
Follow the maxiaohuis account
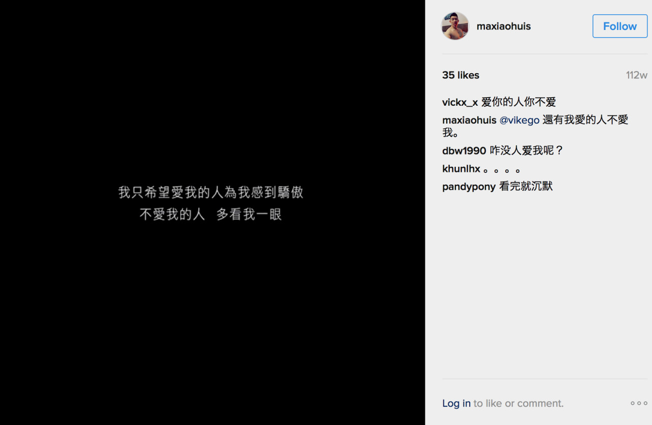point(620,26)
